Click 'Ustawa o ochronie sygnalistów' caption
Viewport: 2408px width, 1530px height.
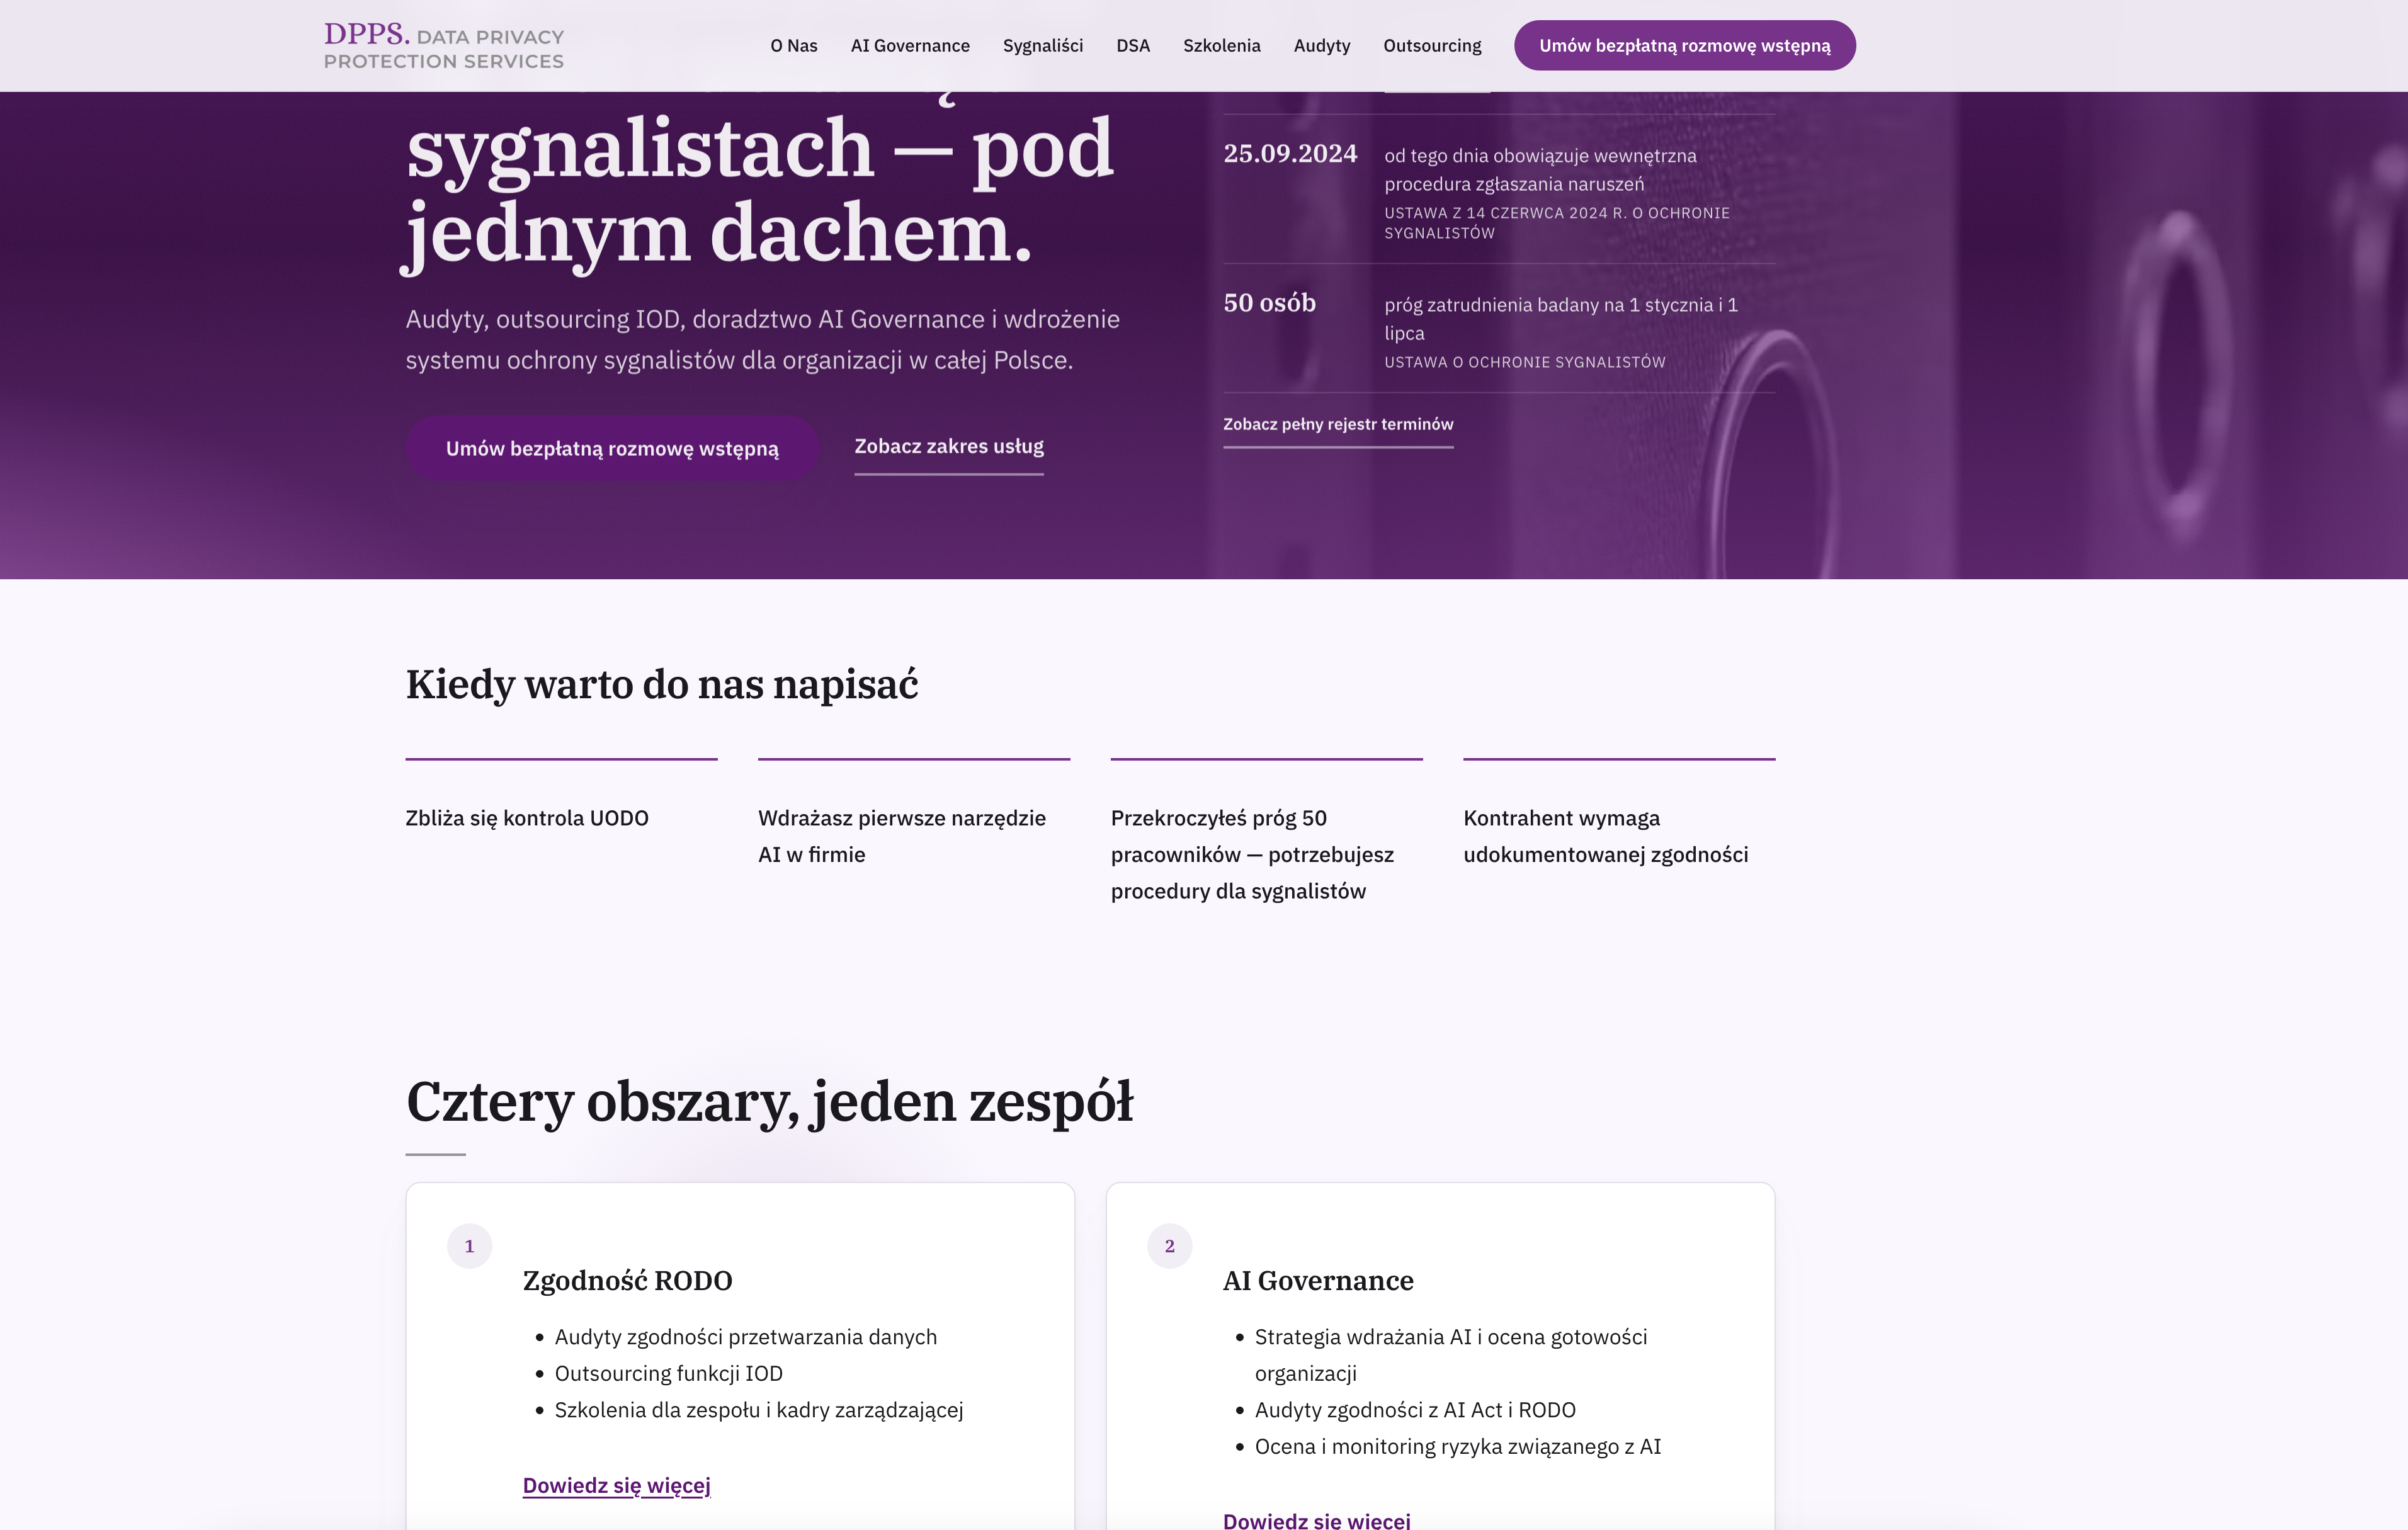[x=1524, y=362]
